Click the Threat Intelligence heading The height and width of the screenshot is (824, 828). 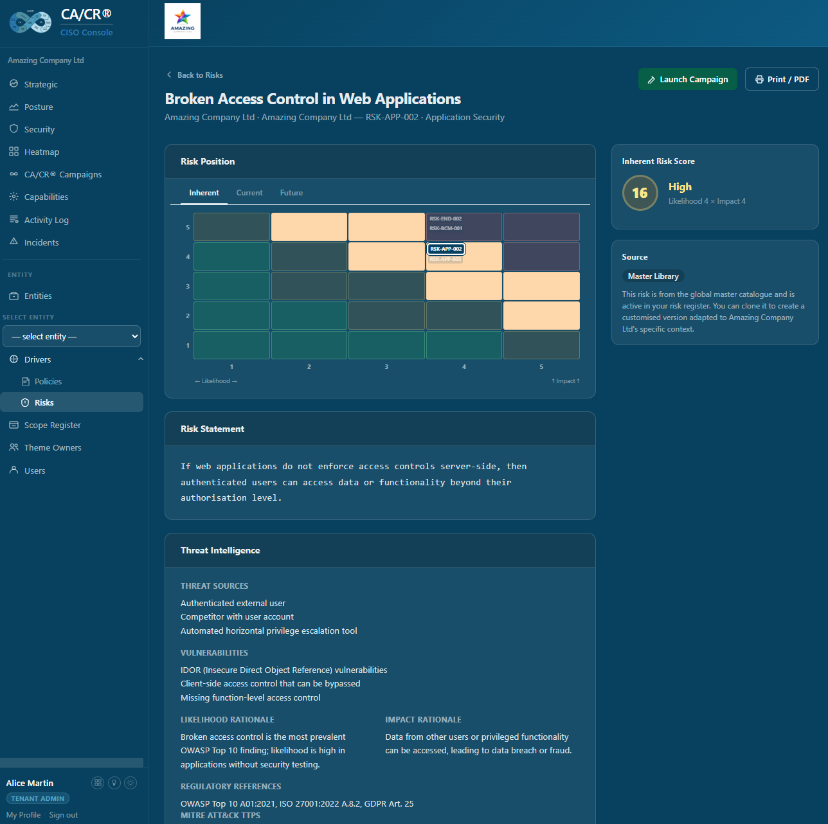coord(220,550)
